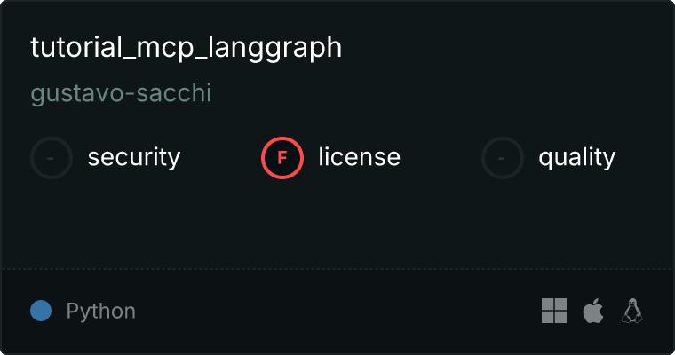Viewport: 675px width, 355px height.
Task: Click the dashed divider above the footer
Action: [x=337, y=269]
